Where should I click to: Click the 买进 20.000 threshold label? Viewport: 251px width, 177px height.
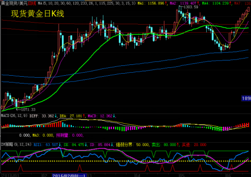(194, 145)
